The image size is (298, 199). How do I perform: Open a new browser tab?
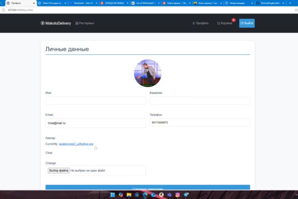290,3
